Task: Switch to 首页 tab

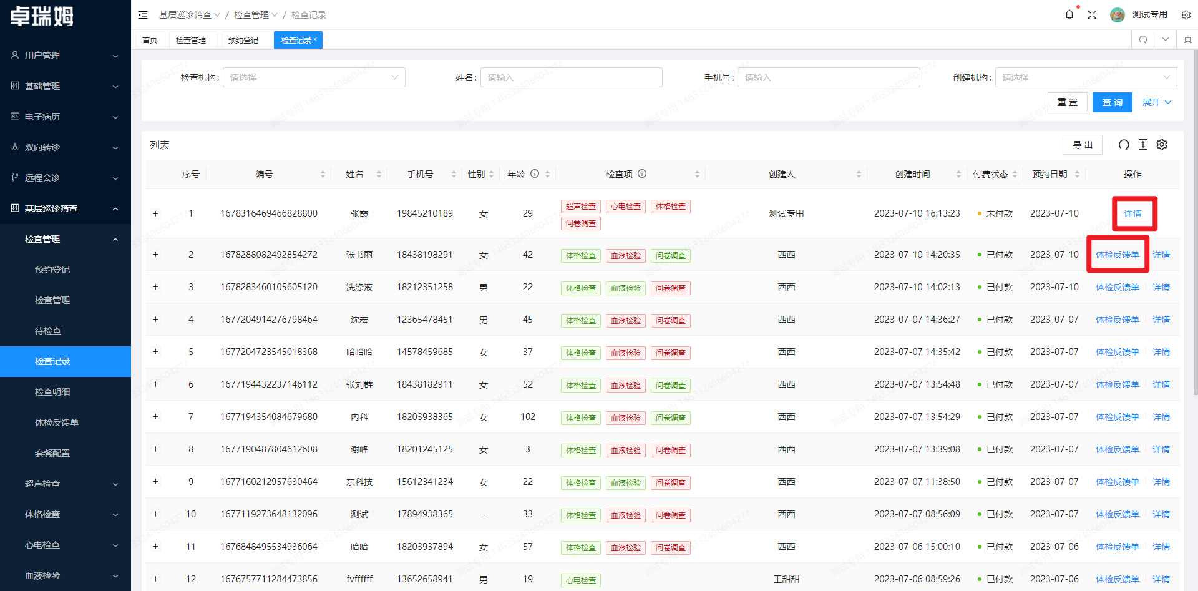Action: (x=150, y=40)
